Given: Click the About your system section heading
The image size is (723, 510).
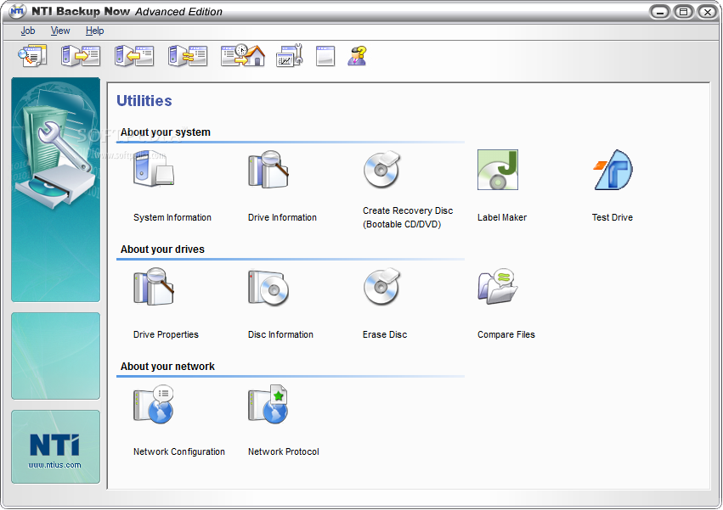Looking at the screenshot, I should pos(166,132).
